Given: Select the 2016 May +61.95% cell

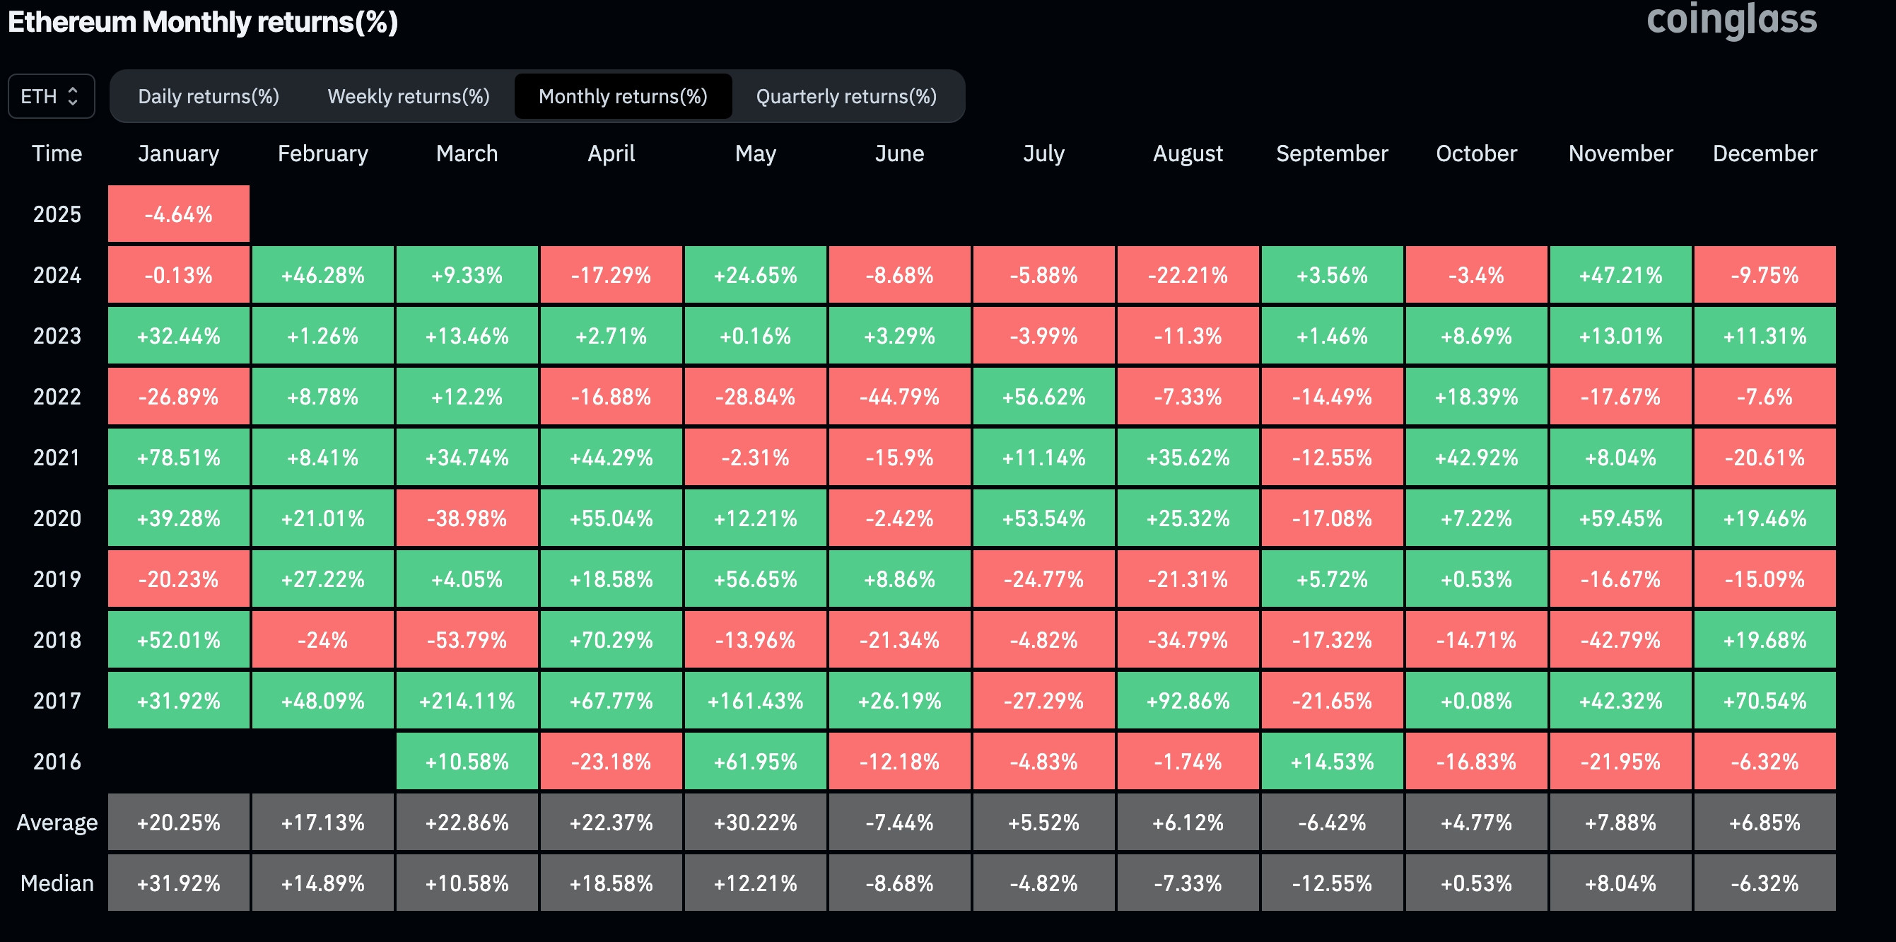Looking at the screenshot, I should [755, 762].
